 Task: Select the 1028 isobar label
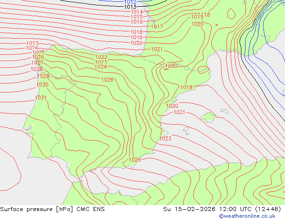pyautogui.click(x=37, y=69)
